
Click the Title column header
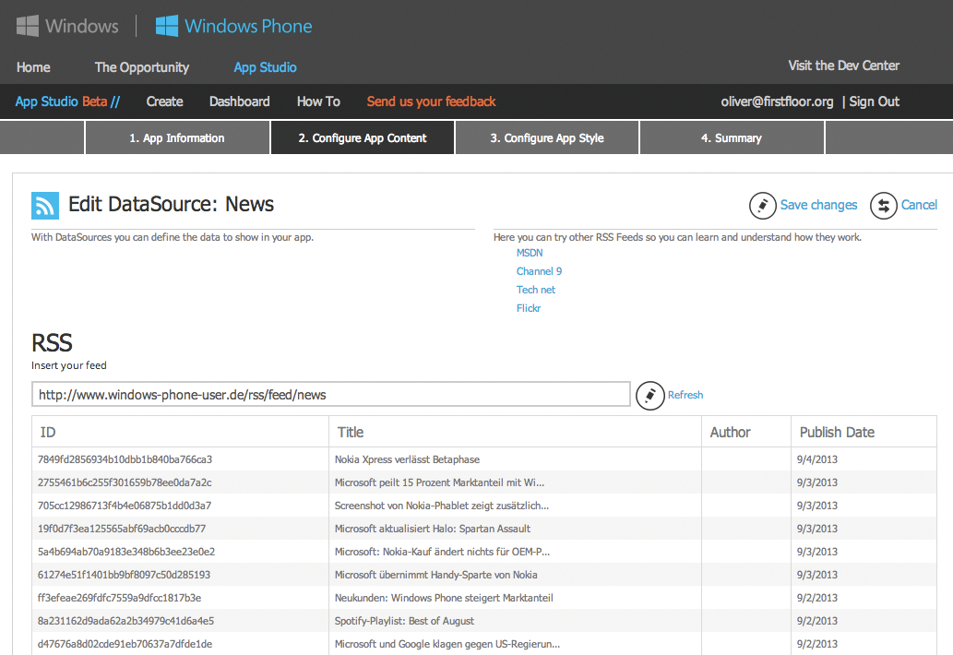click(x=516, y=432)
